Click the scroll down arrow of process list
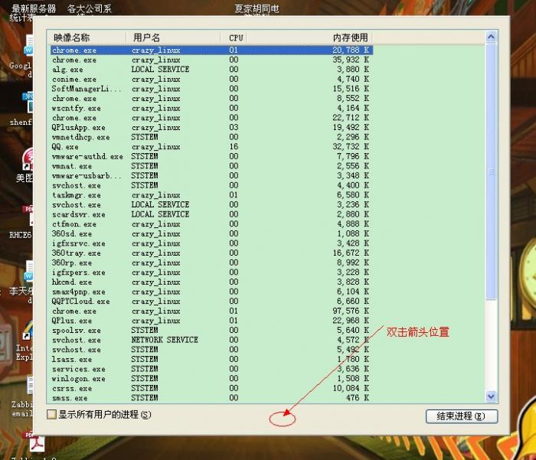Image resolution: width=536 pixels, height=460 pixels. tap(491, 396)
